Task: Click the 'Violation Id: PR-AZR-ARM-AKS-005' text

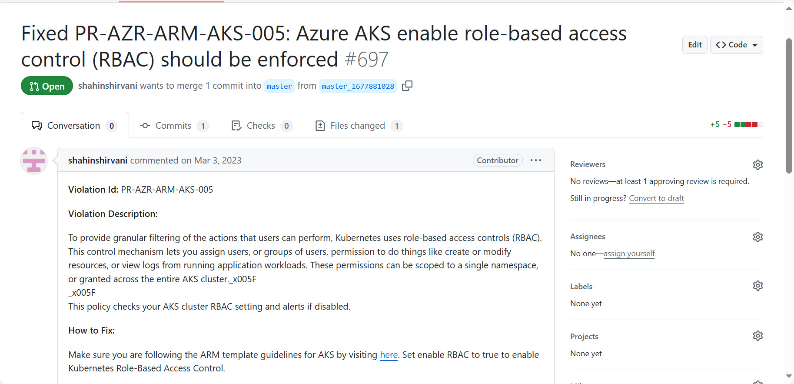Action: [x=141, y=190]
